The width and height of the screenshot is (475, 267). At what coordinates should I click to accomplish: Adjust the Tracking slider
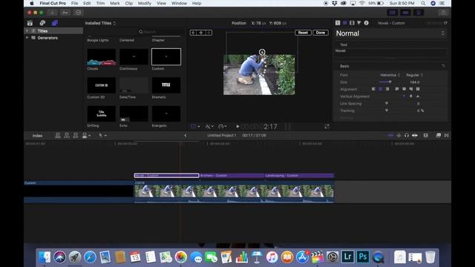point(387,111)
